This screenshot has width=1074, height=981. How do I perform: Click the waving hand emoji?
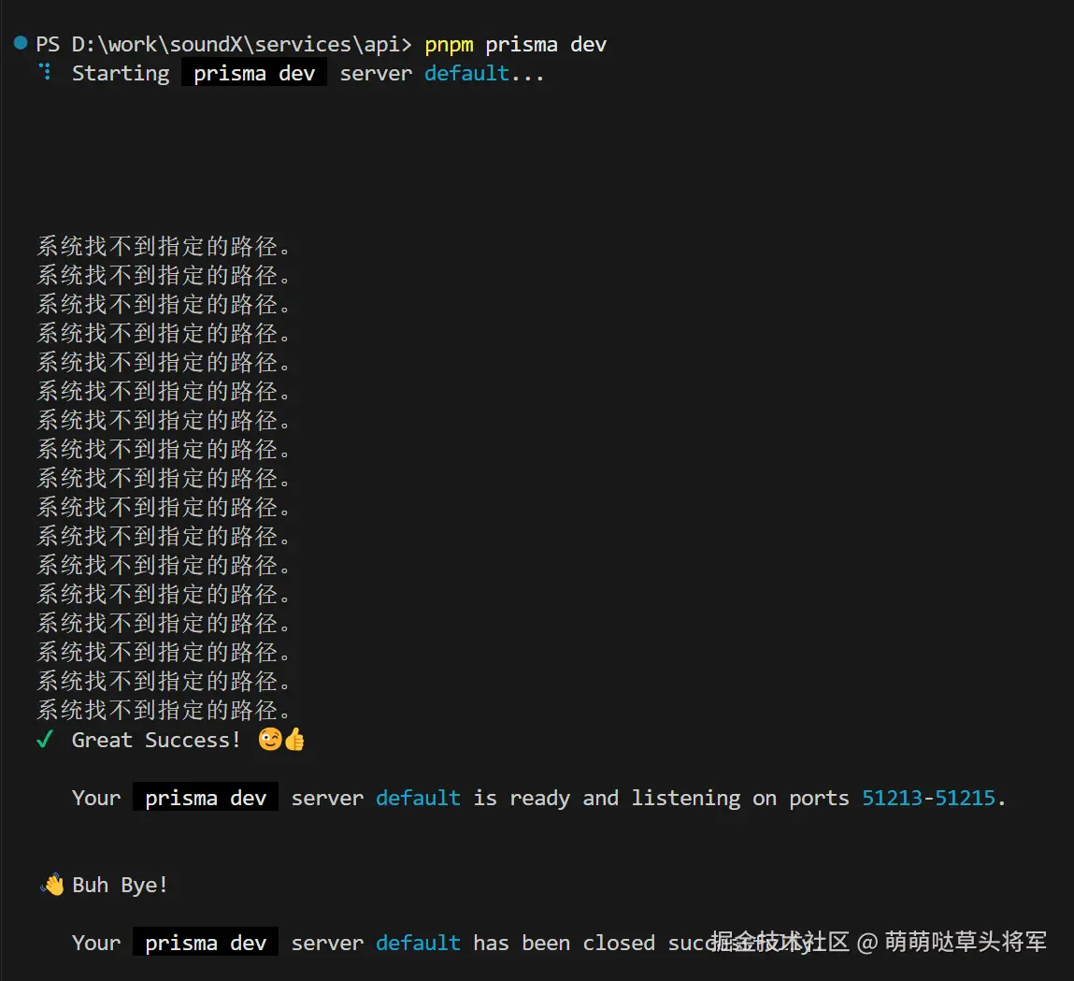(x=52, y=885)
